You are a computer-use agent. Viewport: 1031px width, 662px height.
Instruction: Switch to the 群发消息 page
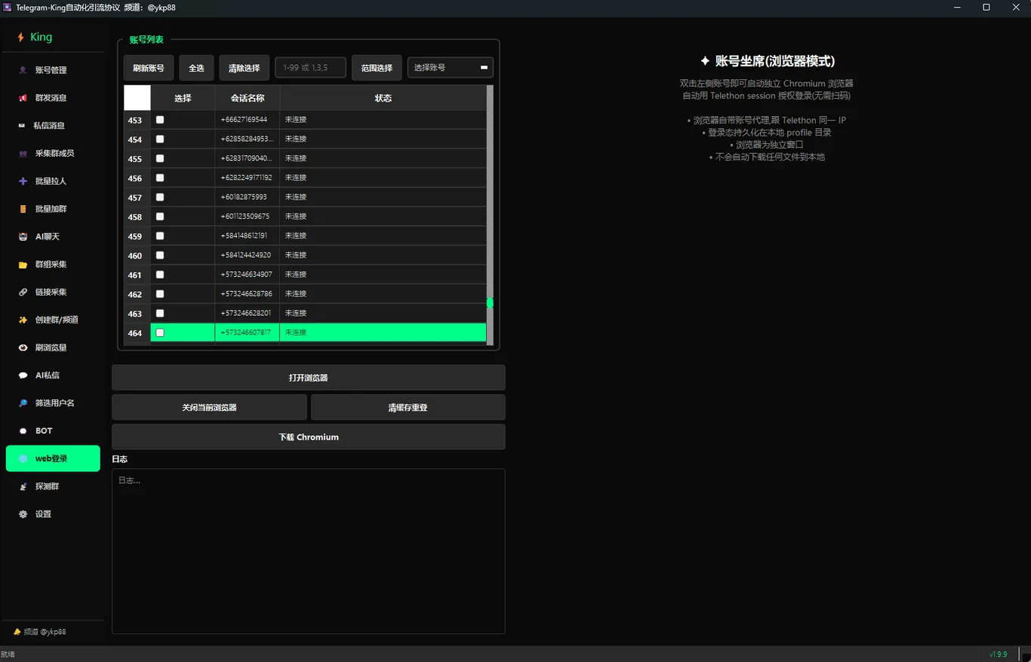pyautogui.click(x=53, y=98)
